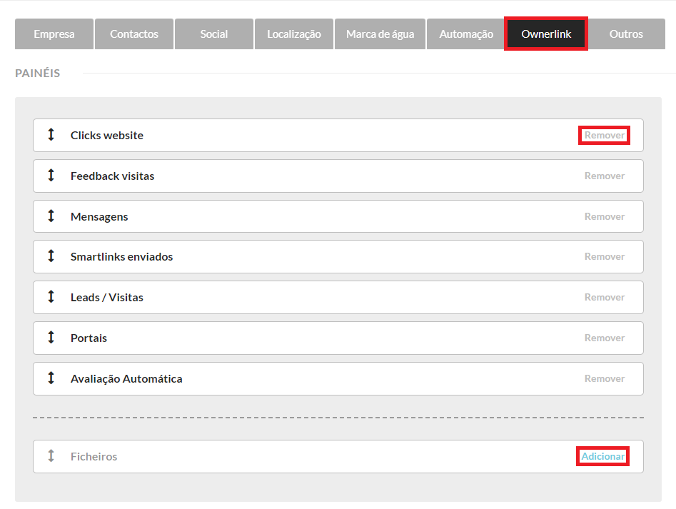Image resolution: width=676 pixels, height=509 pixels.
Task: Click the Avaliação Automática panel row label
Action: [x=126, y=378]
